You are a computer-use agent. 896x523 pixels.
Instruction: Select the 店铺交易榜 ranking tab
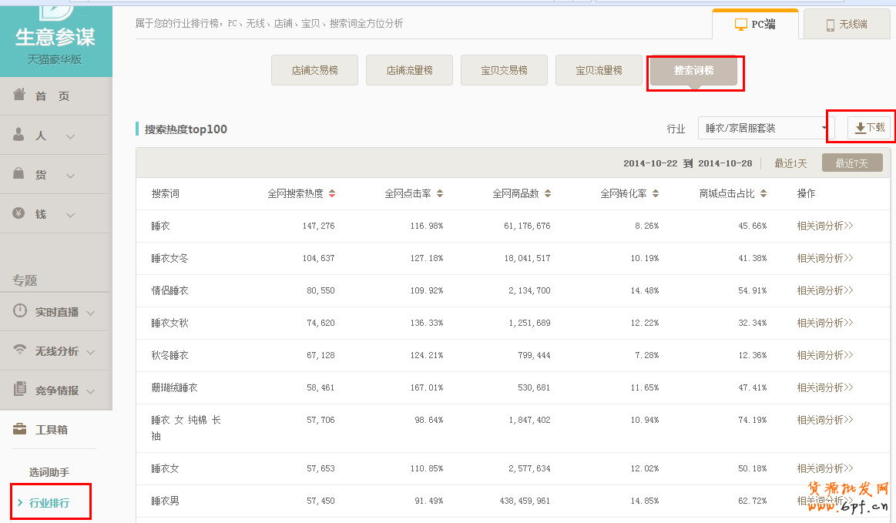coord(314,70)
